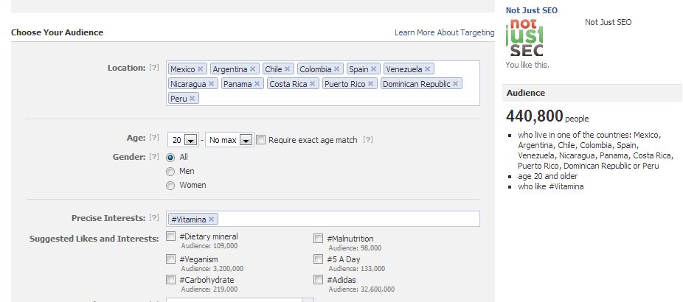This screenshot has width=683, height=302.
Task: Check the #Dietary mineral suggested interest
Action: pyautogui.click(x=171, y=237)
